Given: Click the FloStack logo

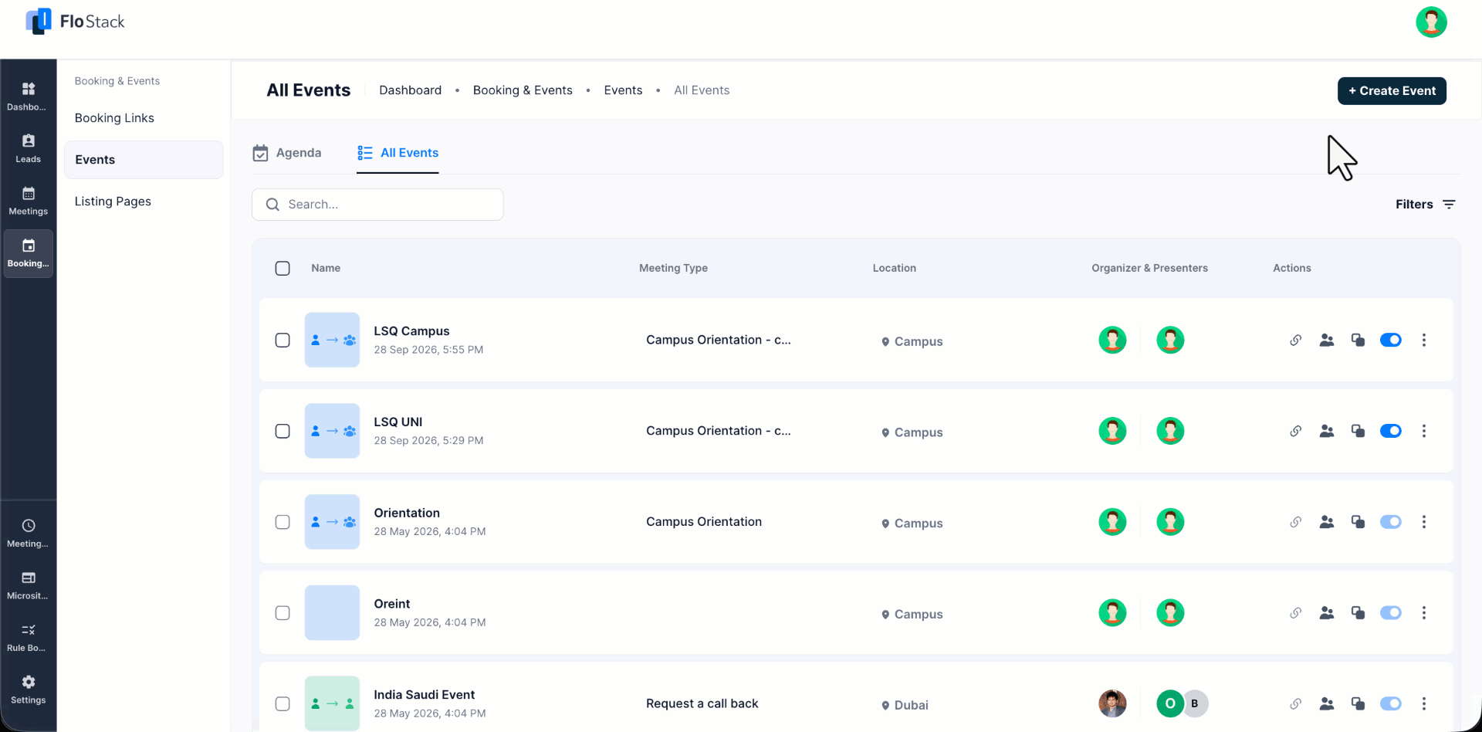Looking at the screenshot, I should pyautogui.click(x=76, y=22).
